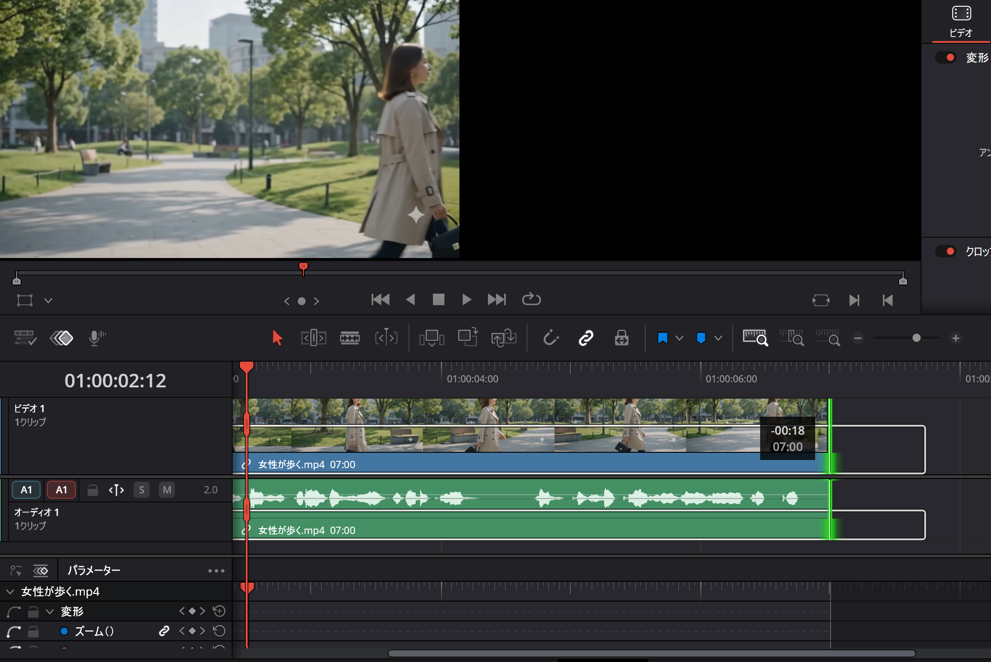991x662 pixels.
Task: Toggle the keyframe editor panel icon
Action: point(61,338)
